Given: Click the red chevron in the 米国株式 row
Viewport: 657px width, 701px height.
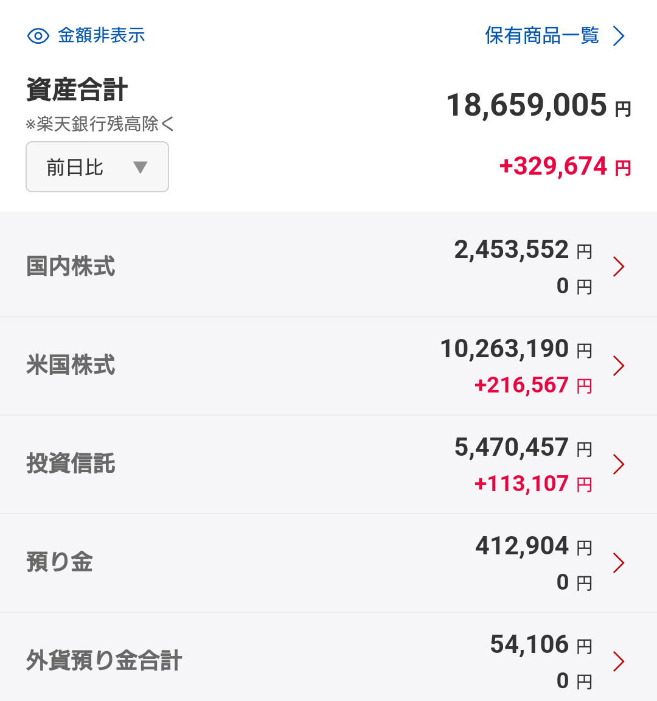Looking at the screenshot, I should tap(619, 366).
